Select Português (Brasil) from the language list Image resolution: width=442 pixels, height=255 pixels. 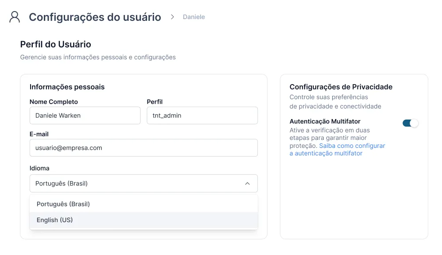click(143, 204)
